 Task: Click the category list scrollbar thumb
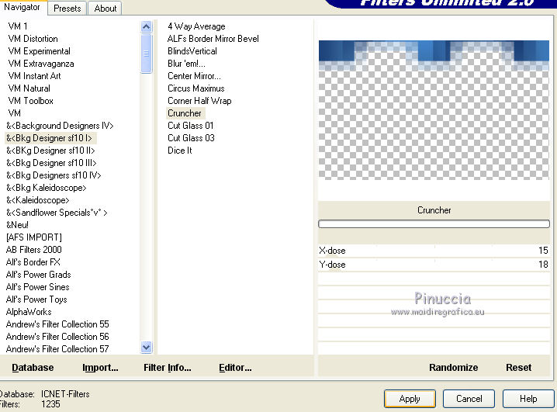tap(146, 54)
